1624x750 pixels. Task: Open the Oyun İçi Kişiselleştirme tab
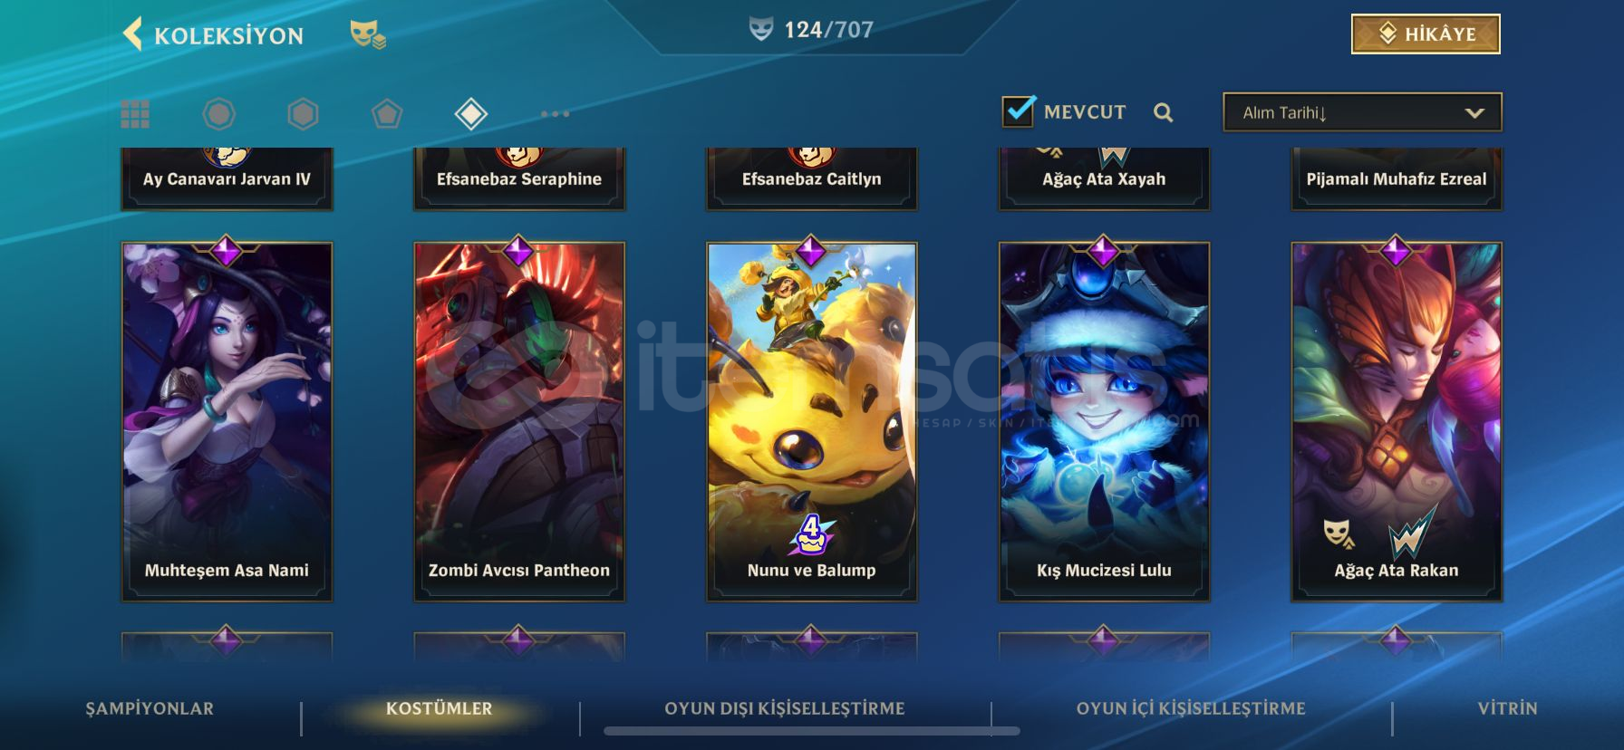point(1191,708)
